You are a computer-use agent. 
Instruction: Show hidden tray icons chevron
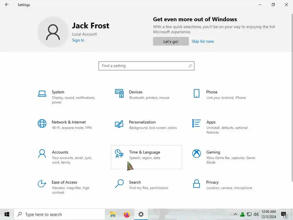tap(235, 214)
